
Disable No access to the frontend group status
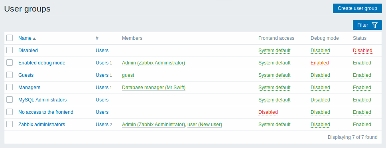click(362, 112)
